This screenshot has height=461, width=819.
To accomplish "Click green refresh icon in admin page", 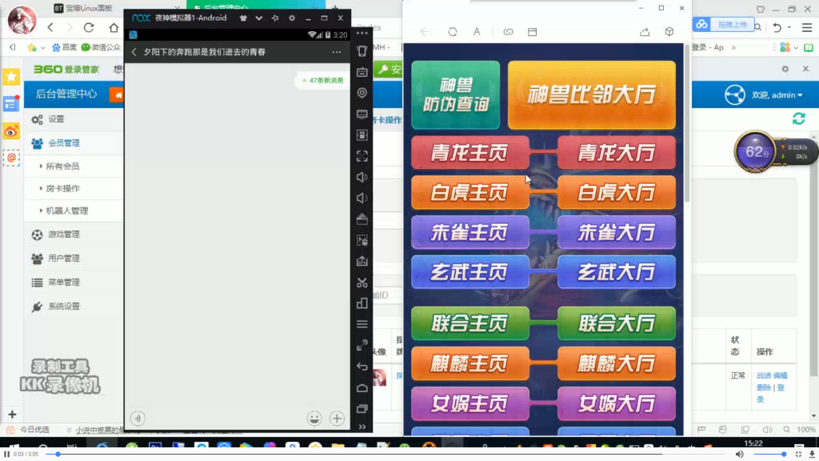I will [799, 118].
